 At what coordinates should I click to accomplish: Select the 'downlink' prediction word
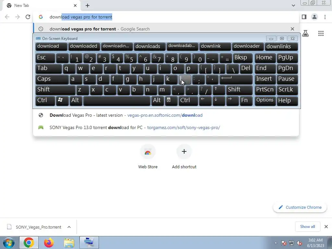pyautogui.click(x=215, y=47)
